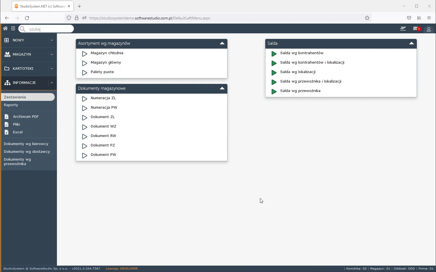The width and height of the screenshot is (436, 272).
Task: Open the Dokument WZ report link
Action: (103, 126)
